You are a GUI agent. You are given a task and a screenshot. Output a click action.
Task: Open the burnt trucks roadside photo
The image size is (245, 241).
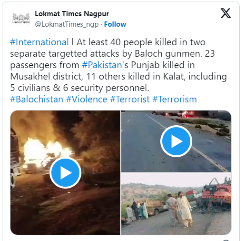(176, 204)
